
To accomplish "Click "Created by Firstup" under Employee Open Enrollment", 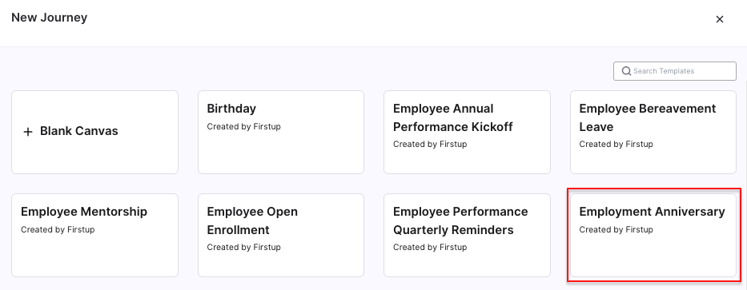I will pos(244,247).
